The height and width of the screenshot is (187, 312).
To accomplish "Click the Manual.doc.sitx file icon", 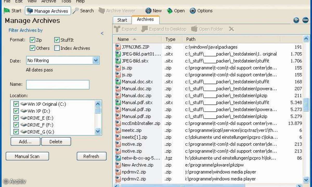I will click(118, 82).
